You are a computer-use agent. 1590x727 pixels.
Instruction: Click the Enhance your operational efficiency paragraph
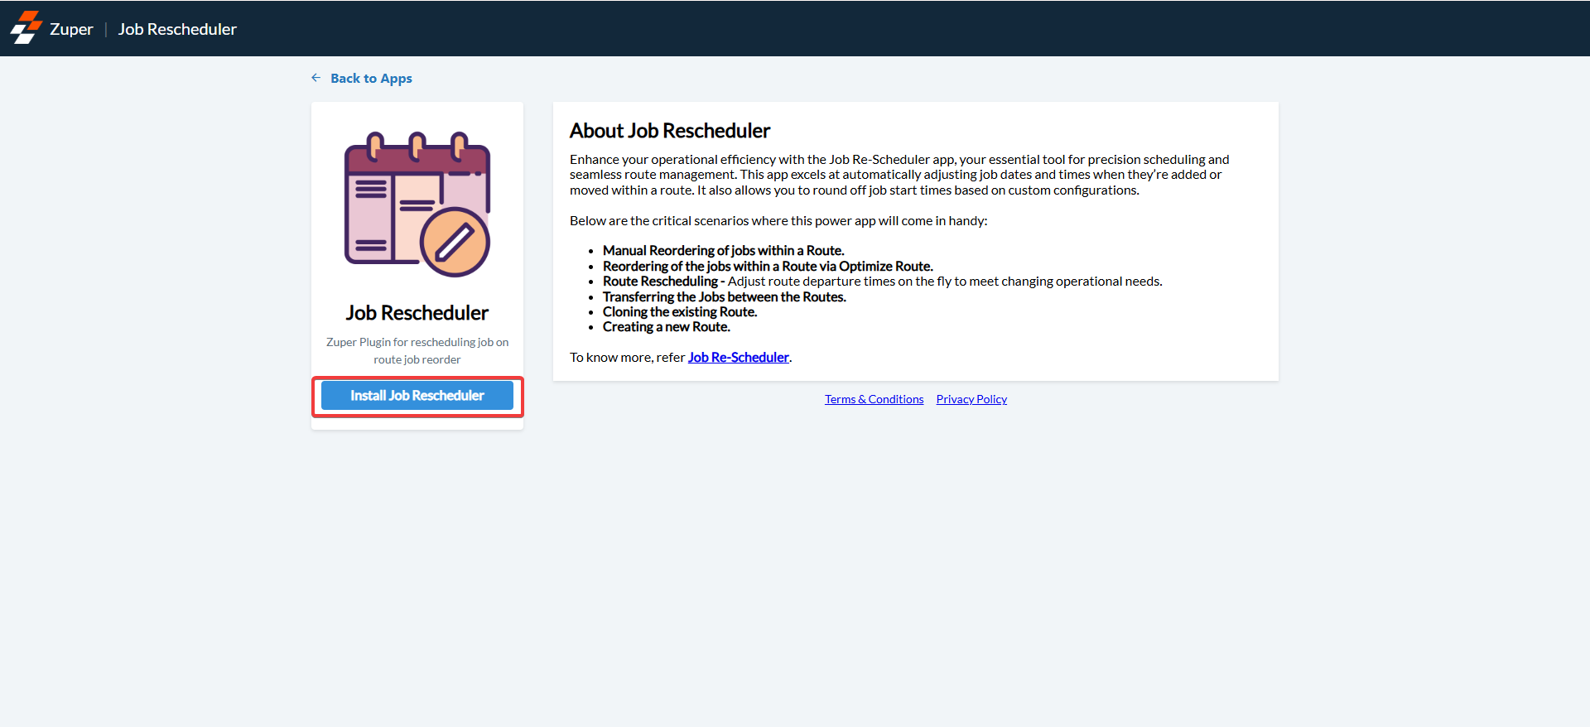click(x=899, y=175)
